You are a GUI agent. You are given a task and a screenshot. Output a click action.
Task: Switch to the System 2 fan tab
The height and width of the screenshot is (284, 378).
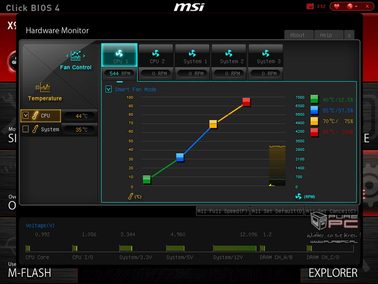pyautogui.click(x=229, y=55)
